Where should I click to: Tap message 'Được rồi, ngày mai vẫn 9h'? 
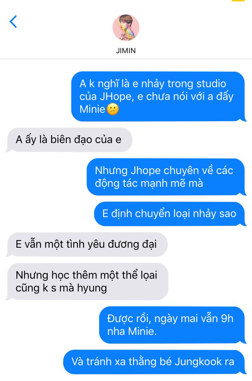click(x=172, y=325)
